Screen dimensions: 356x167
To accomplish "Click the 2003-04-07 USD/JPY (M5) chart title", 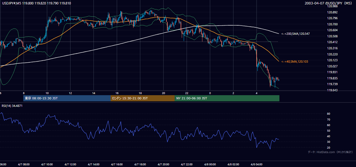I will pyautogui.click(x=329, y=3).
